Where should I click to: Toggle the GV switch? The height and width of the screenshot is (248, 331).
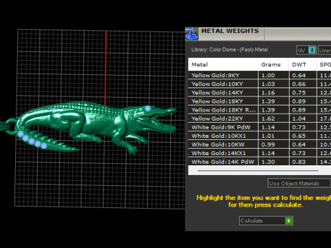(x=306, y=50)
